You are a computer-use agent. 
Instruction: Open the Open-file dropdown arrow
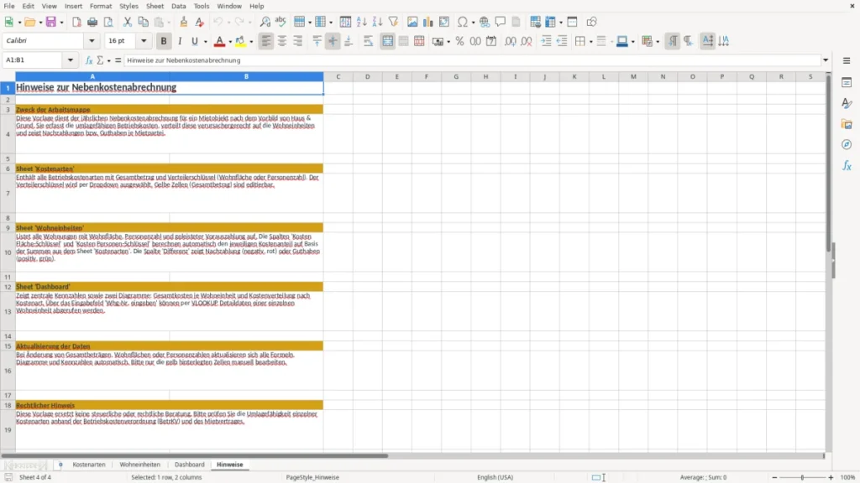click(x=40, y=23)
